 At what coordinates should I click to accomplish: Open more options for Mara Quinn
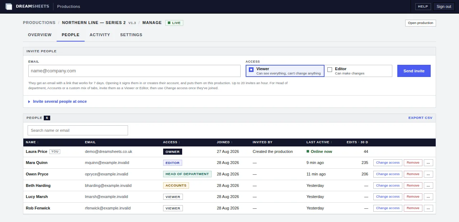[x=429, y=163]
